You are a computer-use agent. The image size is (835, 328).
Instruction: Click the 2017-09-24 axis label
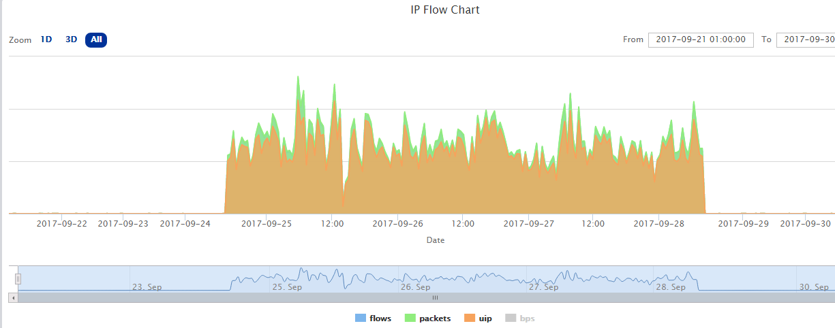[185, 223]
